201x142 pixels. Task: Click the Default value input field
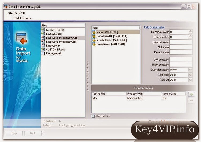tap(181, 52)
